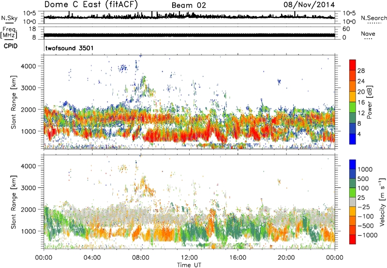The height and width of the screenshot is (268, 387).
Task: Click the "-1000" velocity colorbar value
Action: click(367, 235)
